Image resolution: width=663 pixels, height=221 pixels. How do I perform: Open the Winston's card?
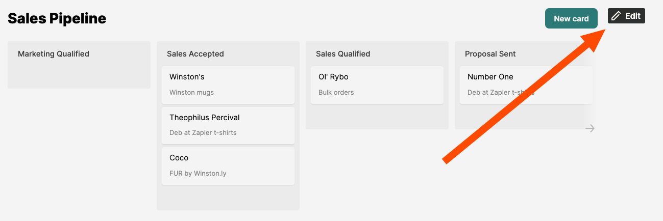click(228, 85)
